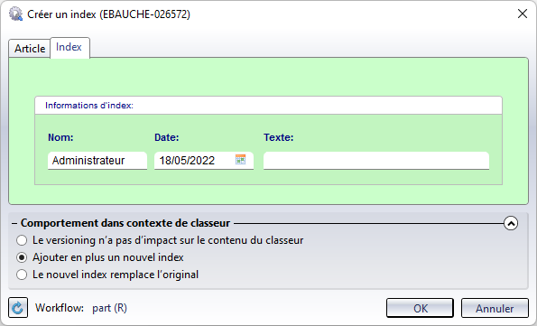Screen dimensions: 537x326
Task: Focus the Nom field showing Administrateur
Action: pyautogui.click(x=97, y=161)
